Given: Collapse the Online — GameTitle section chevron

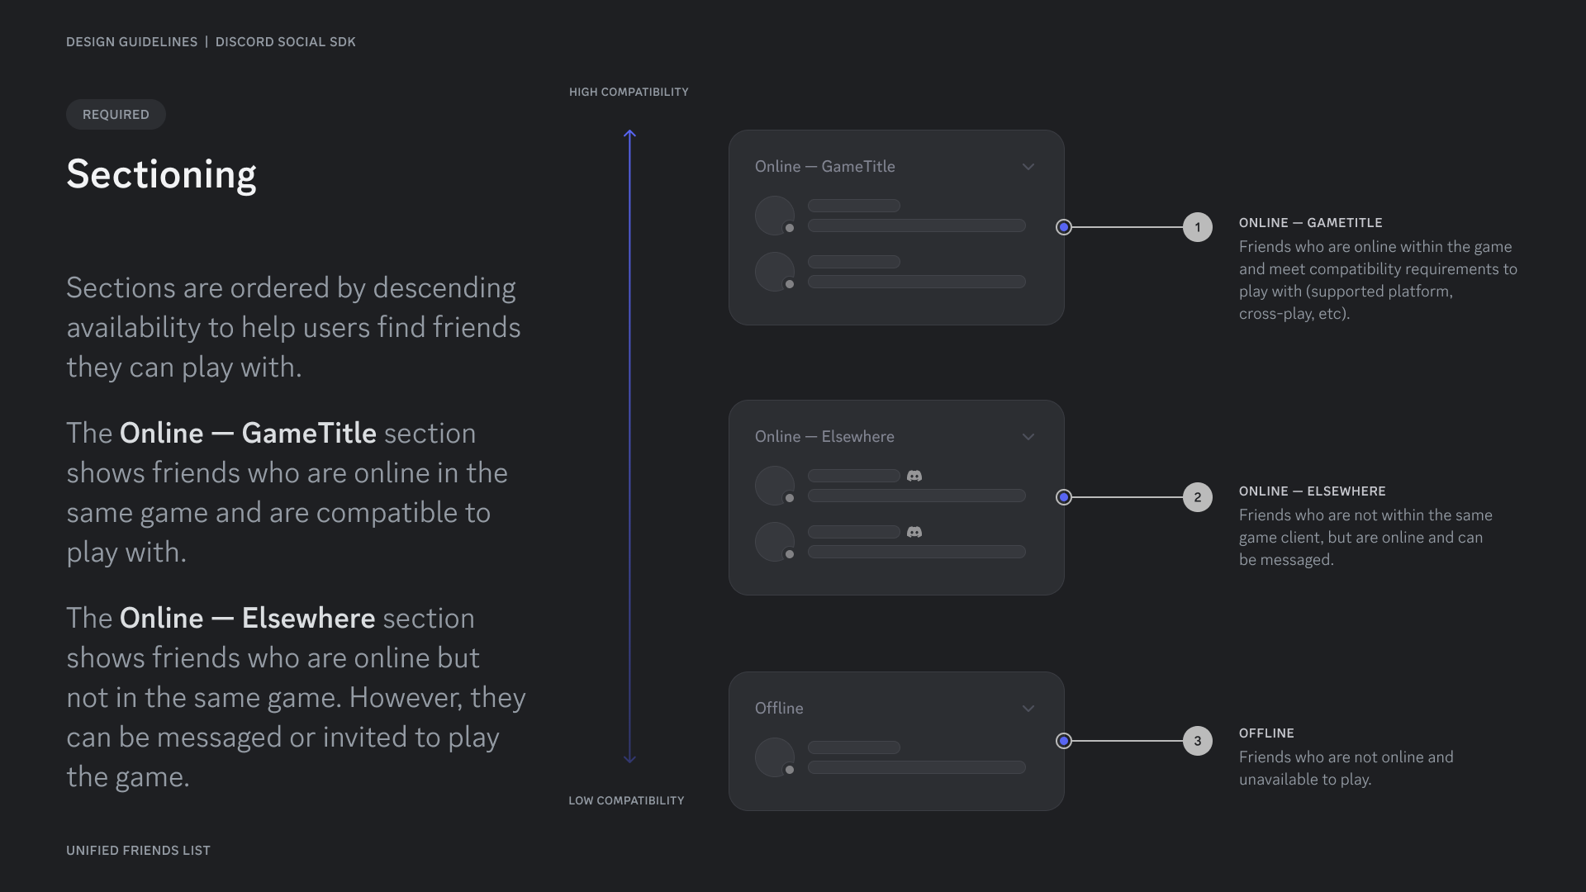Looking at the screenshot, I should (x=1028, y=167).
